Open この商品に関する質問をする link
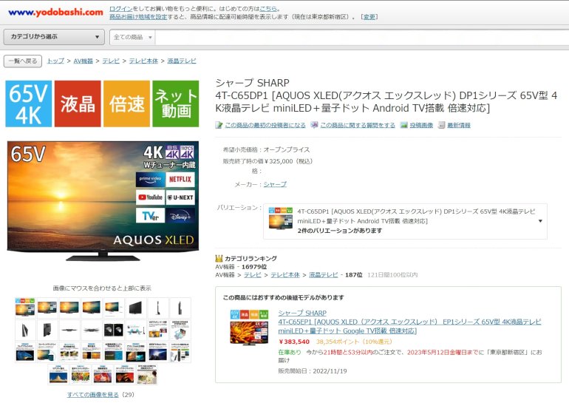The width and height of the screenshot is (569, 403). (358, 125)
